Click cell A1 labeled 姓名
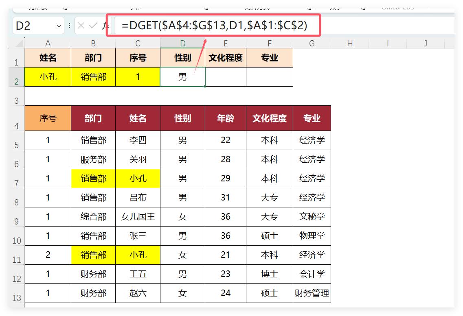463x316 pixels. pos(48,58)
